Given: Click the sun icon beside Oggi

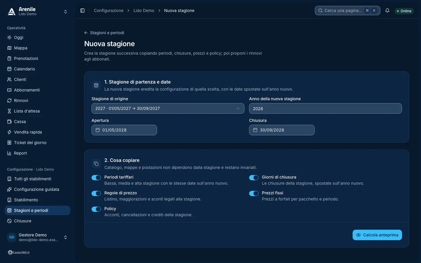Looking at the screenshot, I should pyautogui.click(x=9, y=37).
